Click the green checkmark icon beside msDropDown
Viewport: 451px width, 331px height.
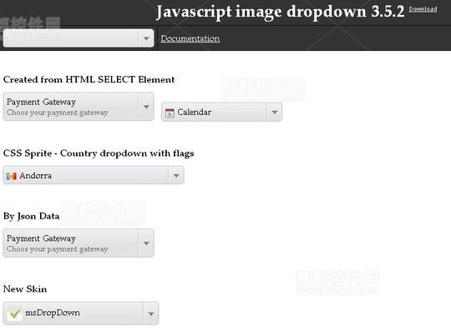click(x=15, y=313)
